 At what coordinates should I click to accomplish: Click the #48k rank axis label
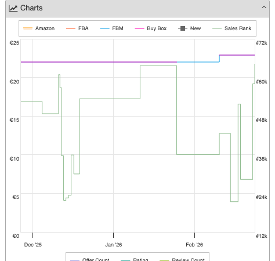click(262, 120)
